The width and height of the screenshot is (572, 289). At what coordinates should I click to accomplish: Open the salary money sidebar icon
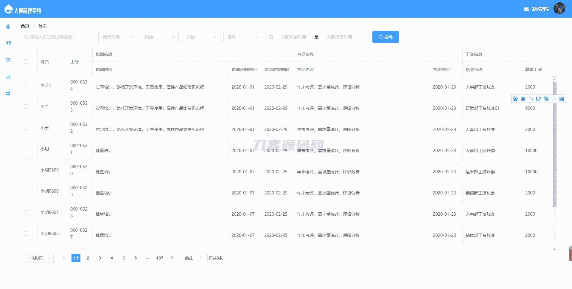pyautogui.click(x=8, y=60)
